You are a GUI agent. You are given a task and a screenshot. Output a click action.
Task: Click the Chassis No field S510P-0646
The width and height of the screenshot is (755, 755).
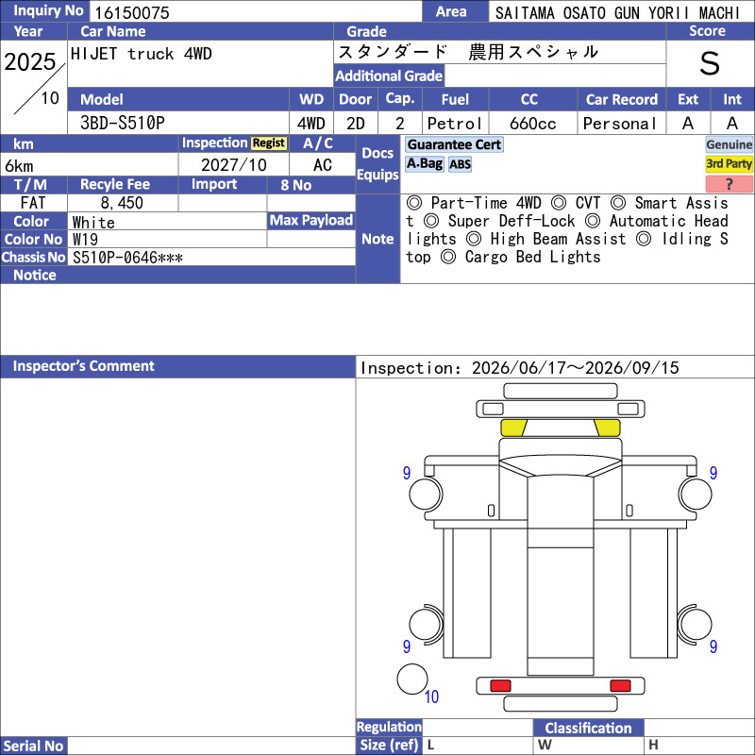pos(211,257)
